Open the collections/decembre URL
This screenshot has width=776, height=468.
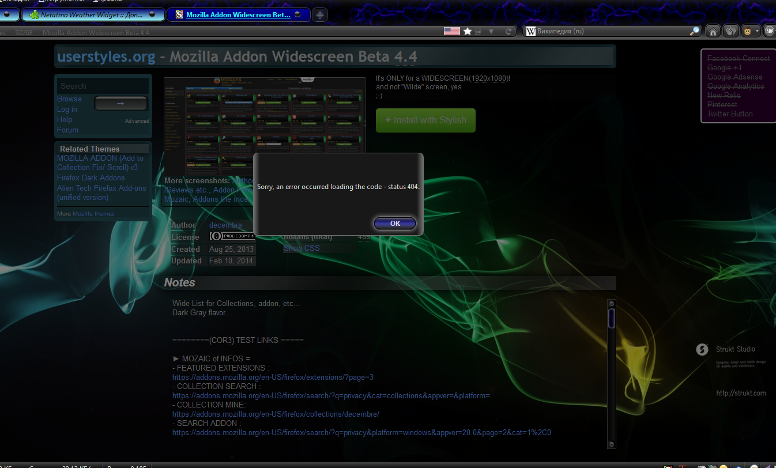click(x=276, y=414)
